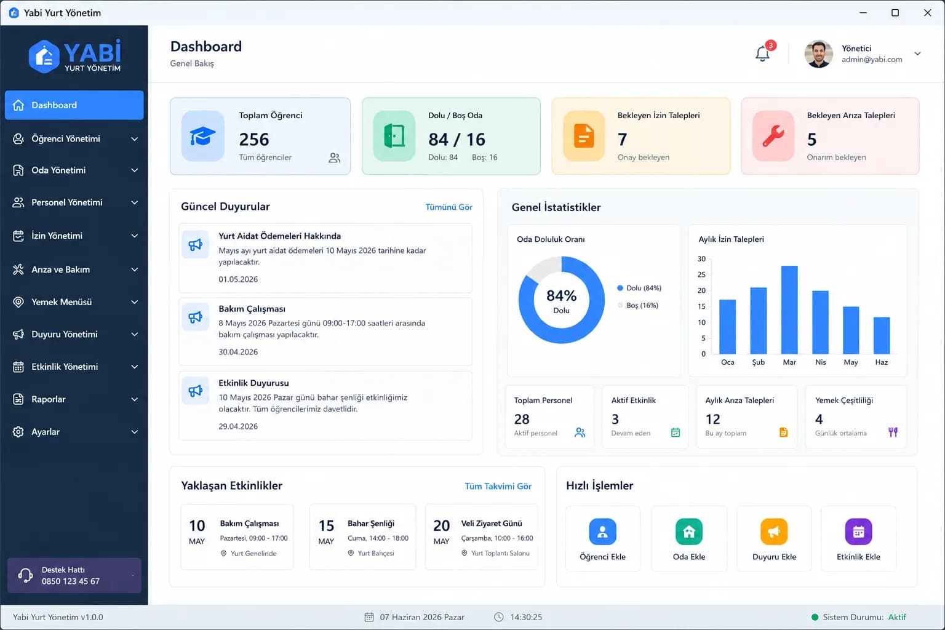The height and width of the screenshot is (630, 945).
Task: Click the Öğrenci Ekle quick action icon
Action: click(x=602, y=532)
